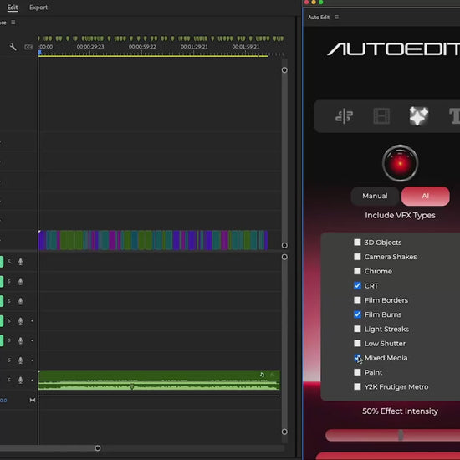Open timeline display settings wrench

pos(13,47)
